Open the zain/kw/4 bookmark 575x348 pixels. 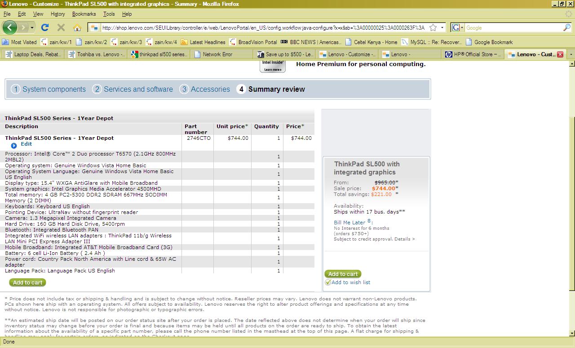click(x=161, y=42)
